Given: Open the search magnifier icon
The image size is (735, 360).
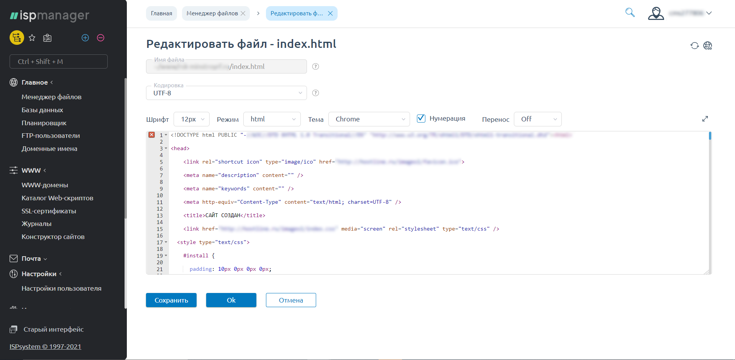Looking at the screenshot, I should coord(630,13).
